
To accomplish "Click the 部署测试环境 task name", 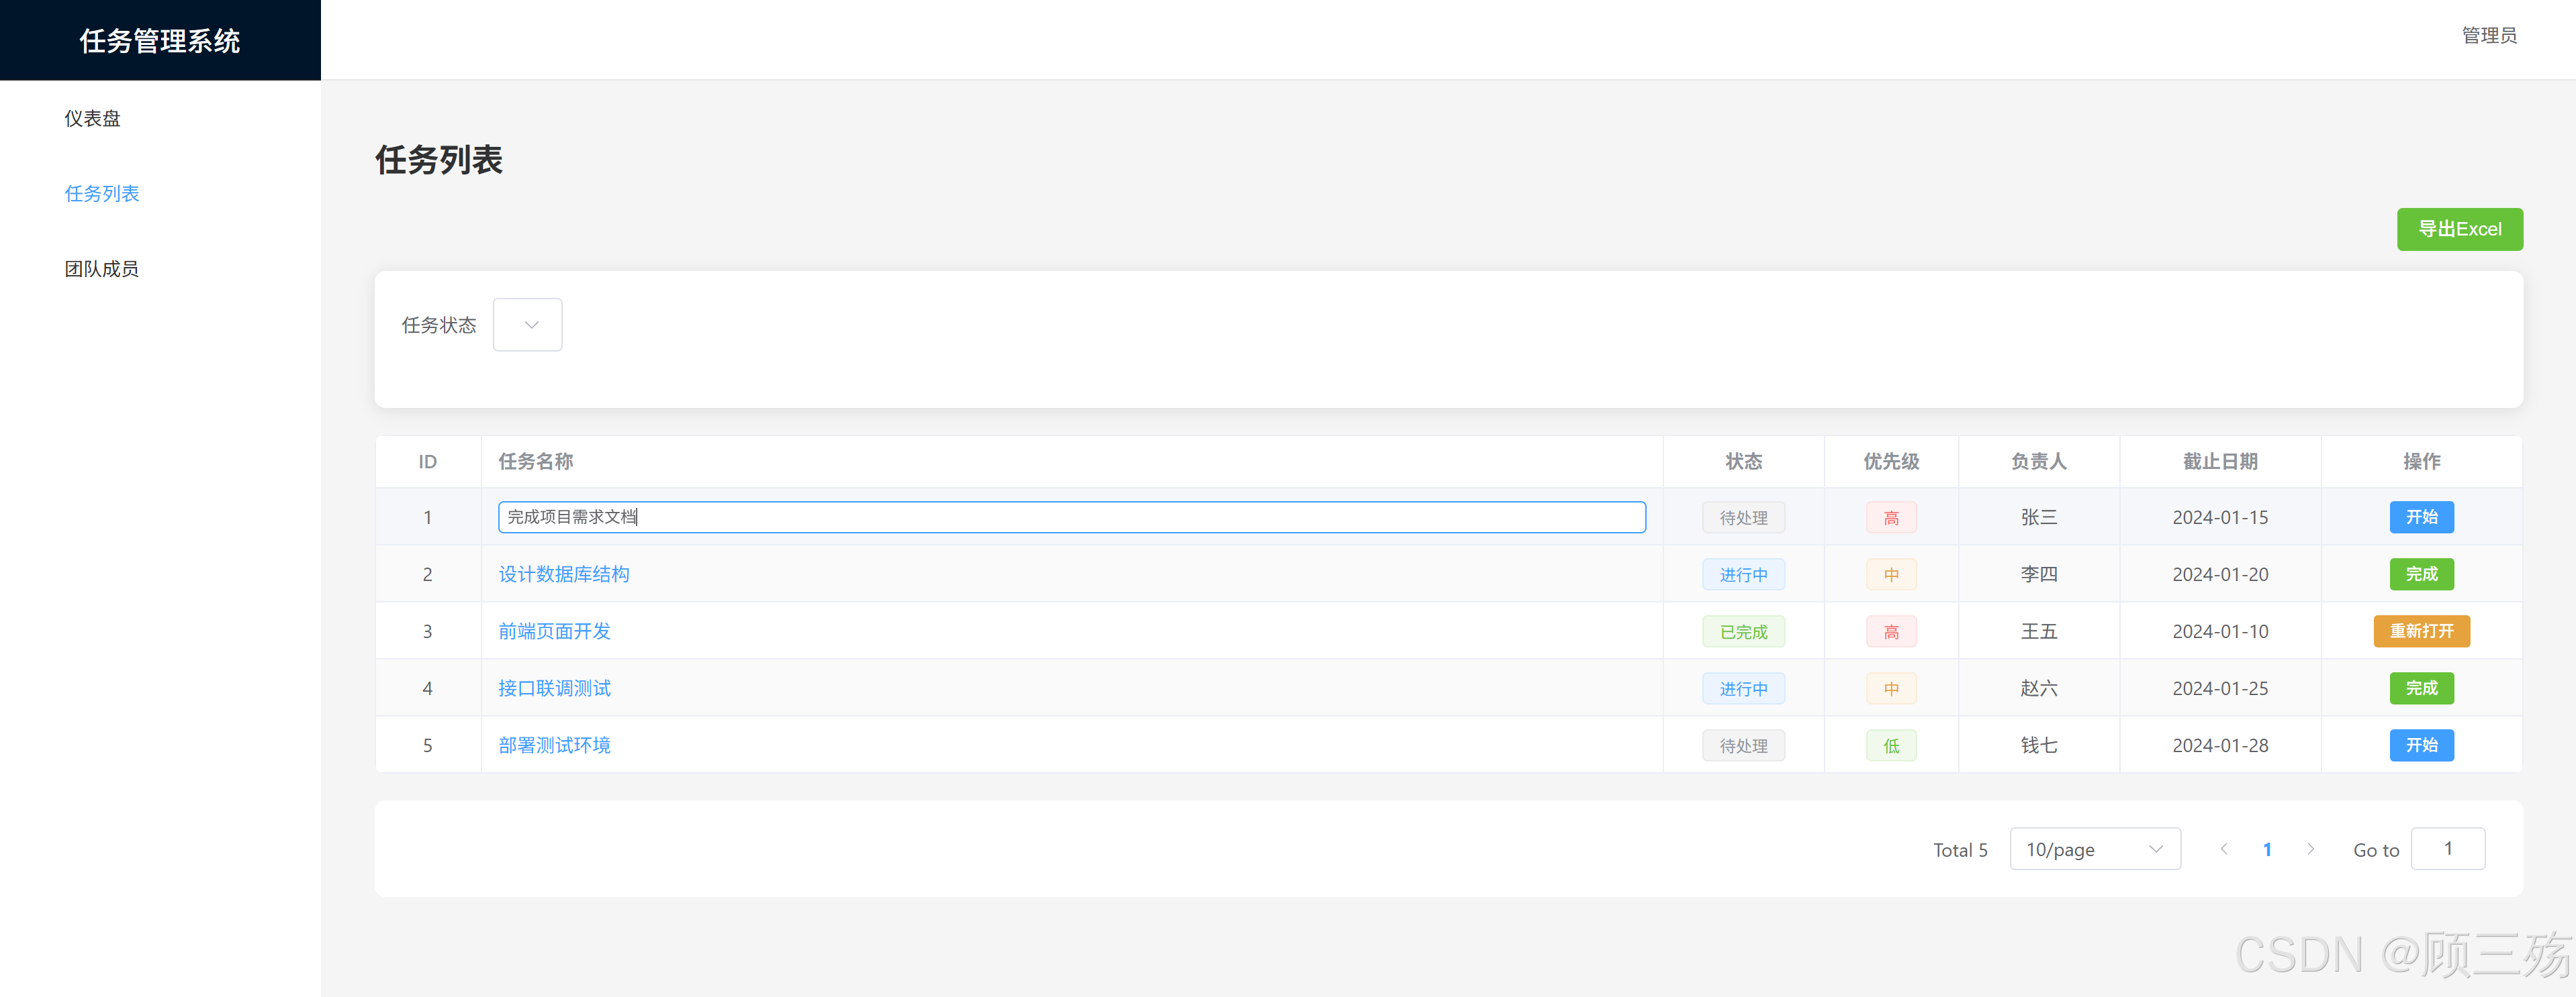I will coord(554,745).
